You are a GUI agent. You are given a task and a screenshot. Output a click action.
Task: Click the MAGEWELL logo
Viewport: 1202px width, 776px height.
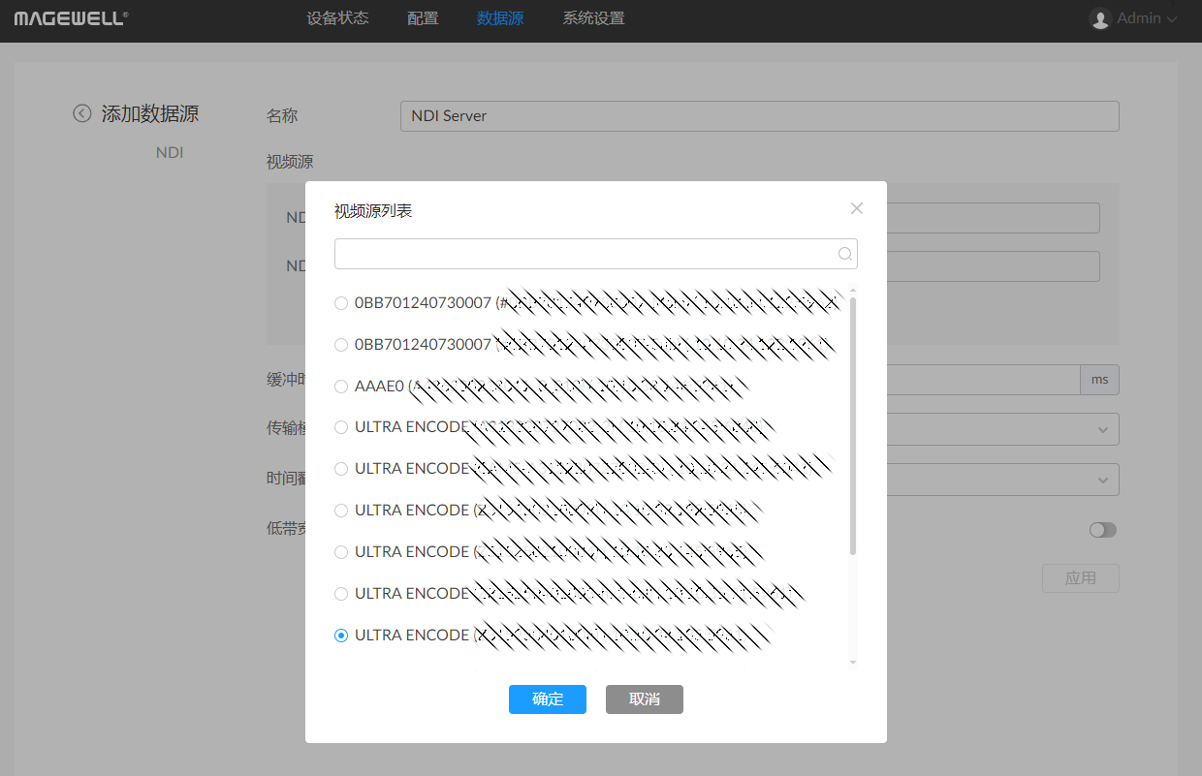click(71, 18)
